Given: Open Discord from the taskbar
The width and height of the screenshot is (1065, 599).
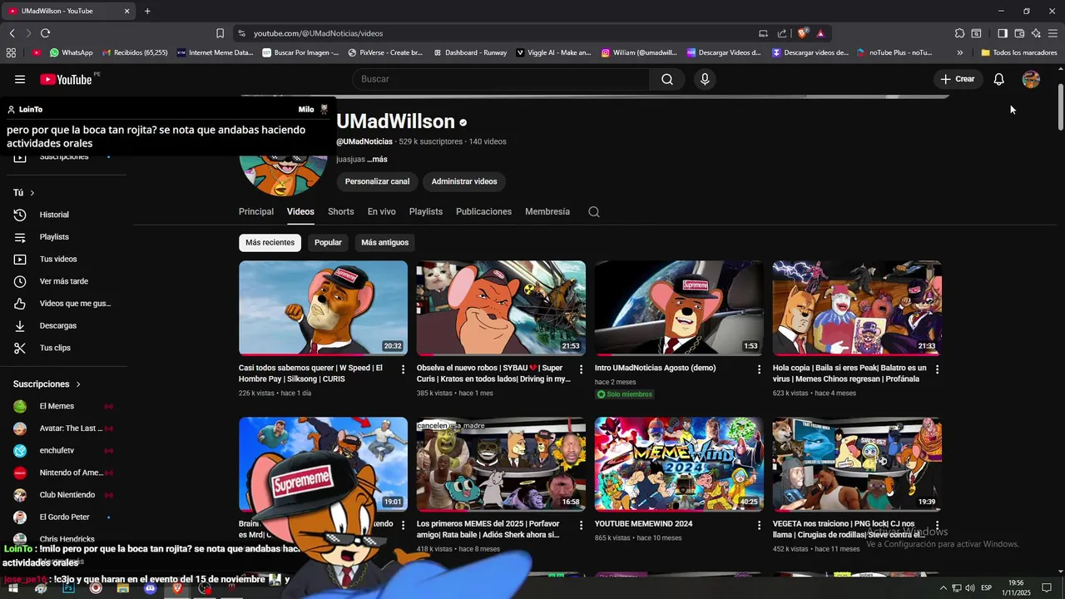Looking at the screenshot, I should point(150,588).
